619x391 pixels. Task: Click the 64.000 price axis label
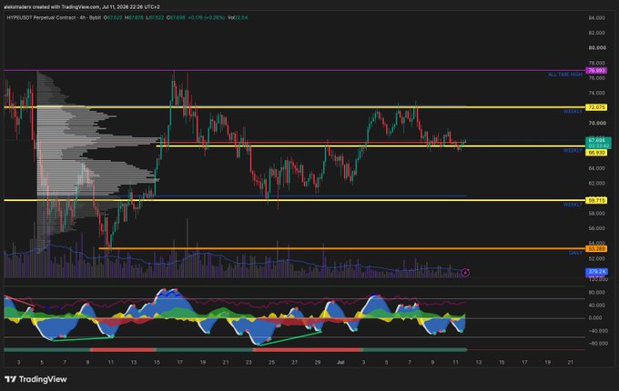click(x=596, y=168)
